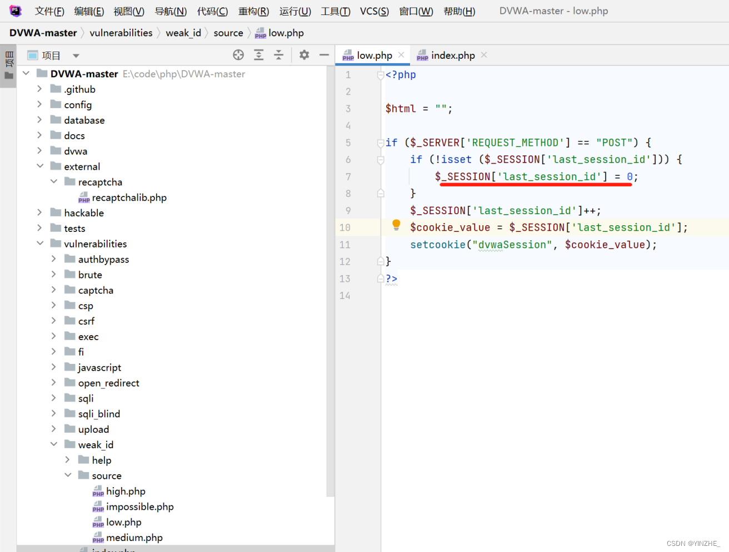Open the 文件(F) menu

(49, 11)
